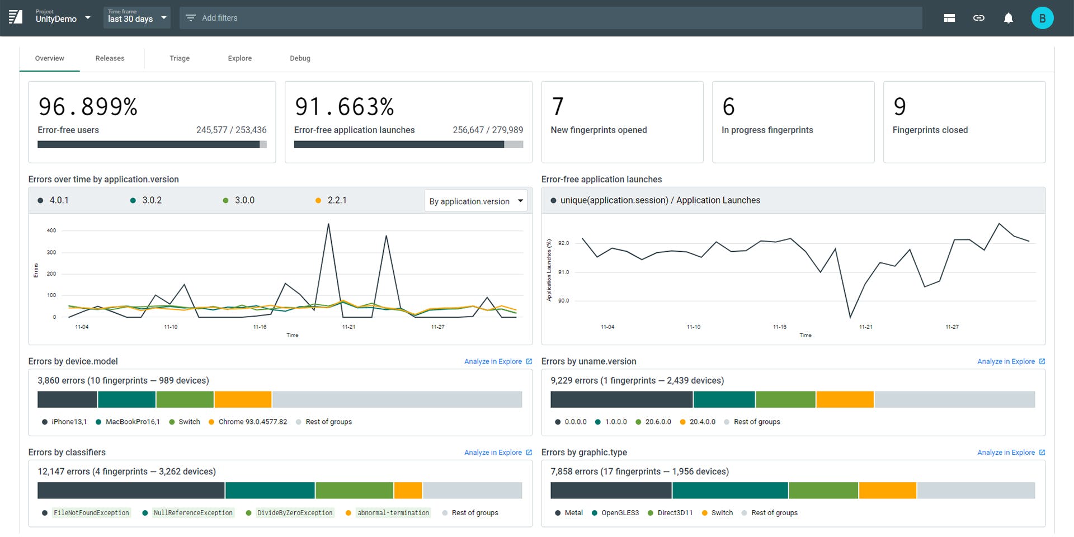Click the share link icon
The image size is (1074, 537).
tap(978, 18)
